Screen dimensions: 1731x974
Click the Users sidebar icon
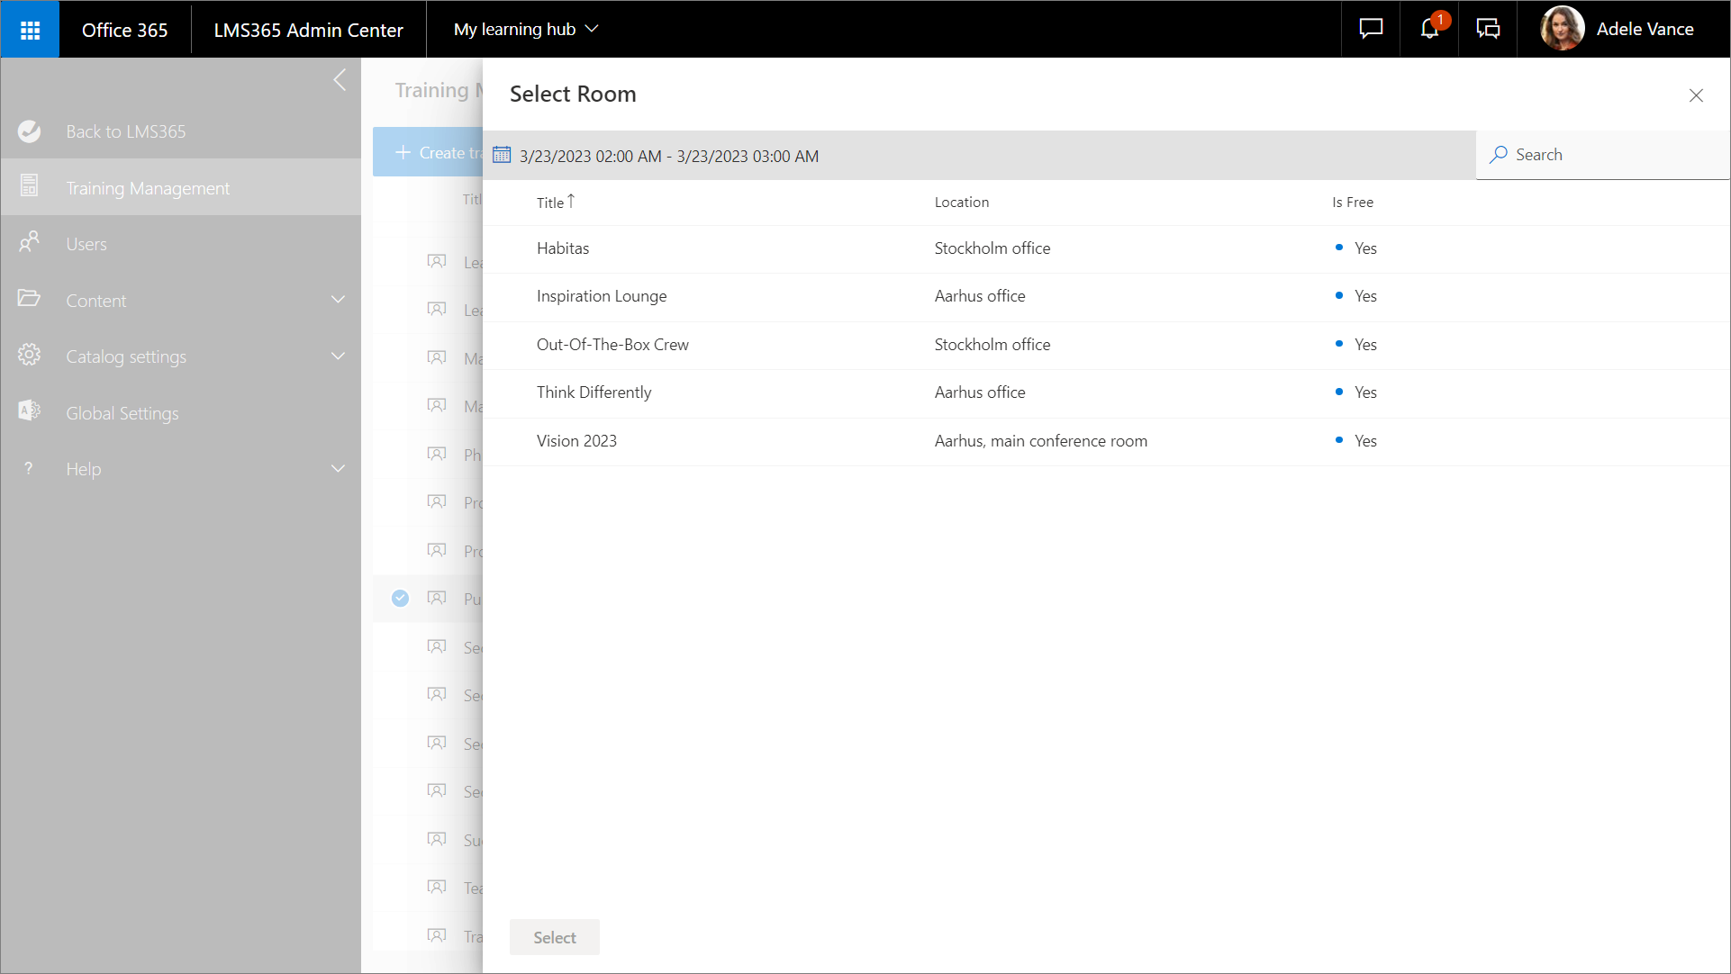tap(29, 242)
